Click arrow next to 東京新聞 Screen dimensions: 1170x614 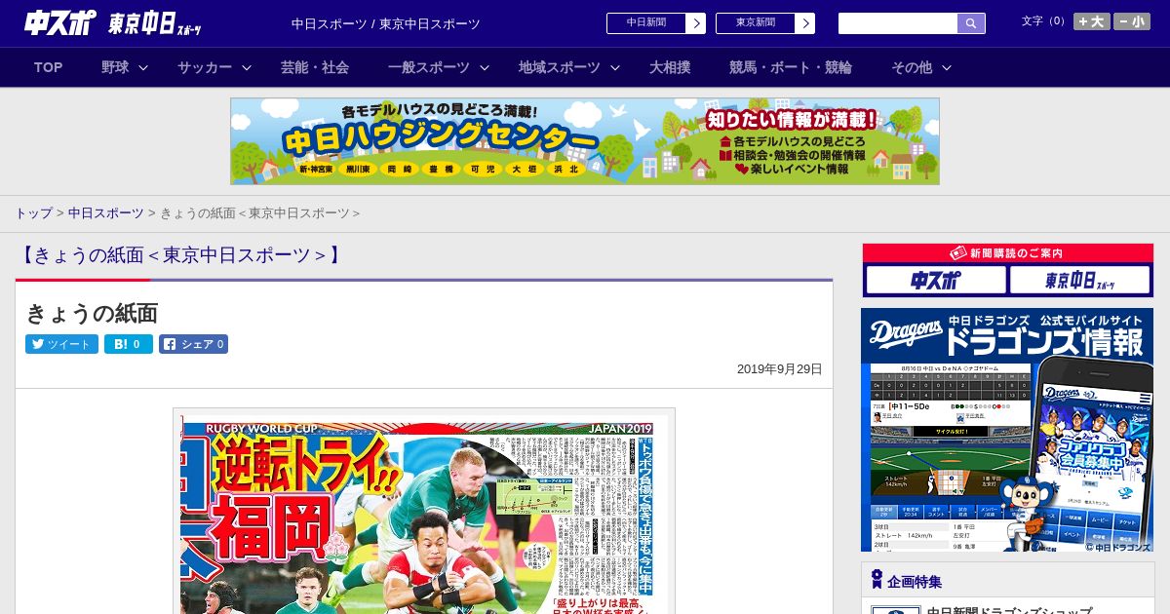tap(805, 23)
